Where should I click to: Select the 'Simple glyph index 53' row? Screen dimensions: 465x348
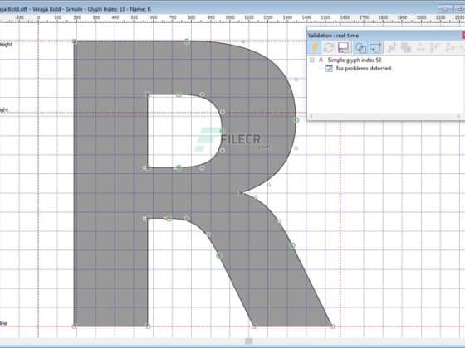[x=355, y=60]
